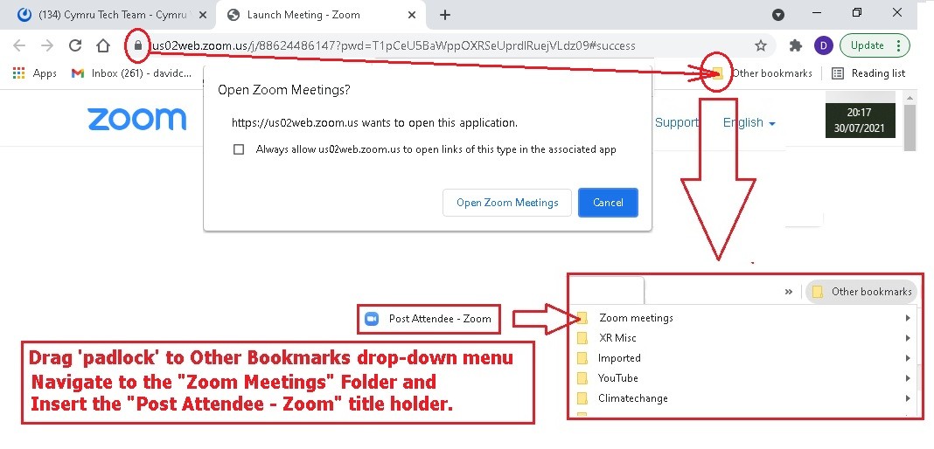Tick Always allow us02web.zoom.us checkbox
Screen dimensions: 934x449
[x=239, y=149]
